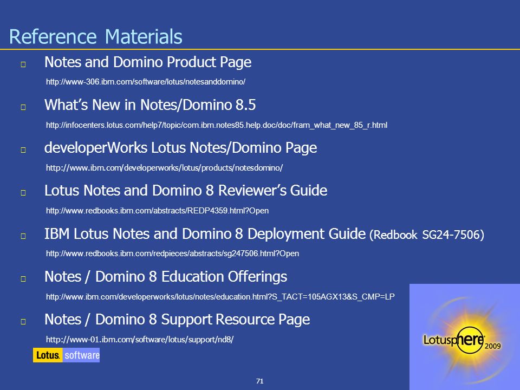
Task: Select the Reference Materials slide title
Action: [96, 36]
